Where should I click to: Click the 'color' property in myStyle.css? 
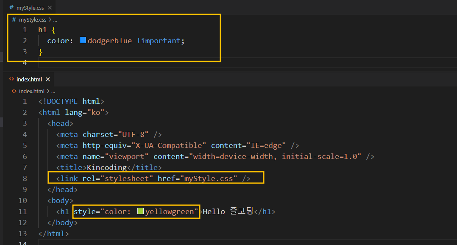pyautogui.click(x=58, y=41)
